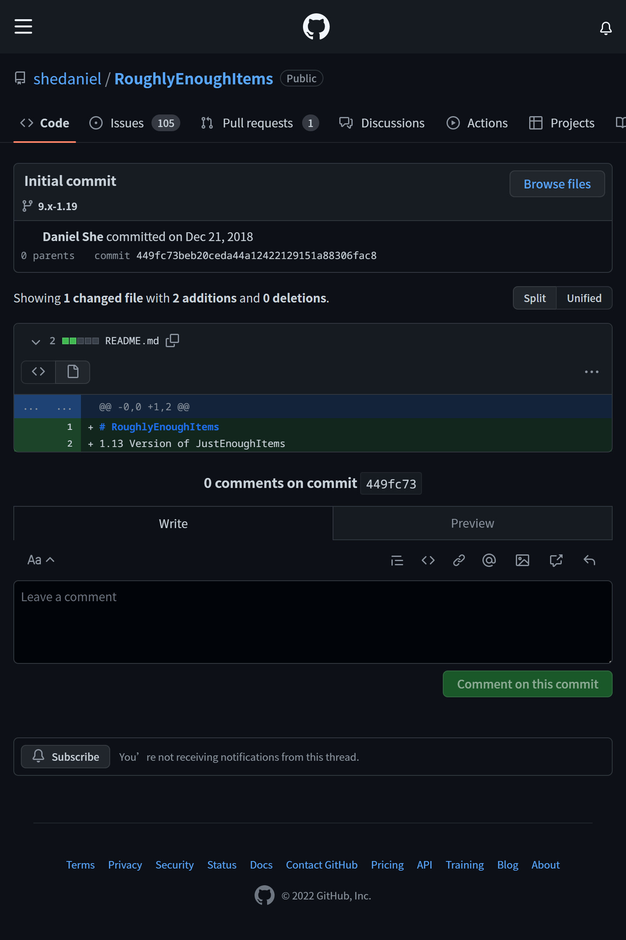Open README.md file options ellipsis menu
Image resolution: width=626 pixels, height=940 pixels.
591,371
